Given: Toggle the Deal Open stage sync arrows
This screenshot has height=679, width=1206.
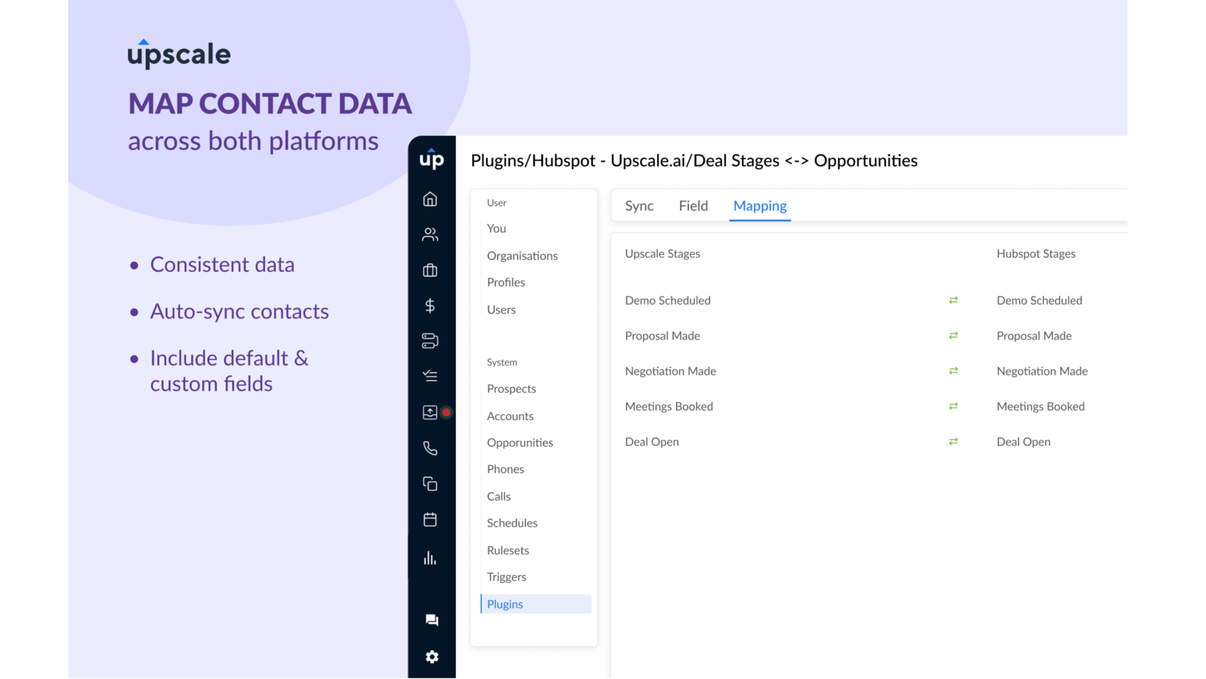Looking at the screenshot, I should (952, 442).
